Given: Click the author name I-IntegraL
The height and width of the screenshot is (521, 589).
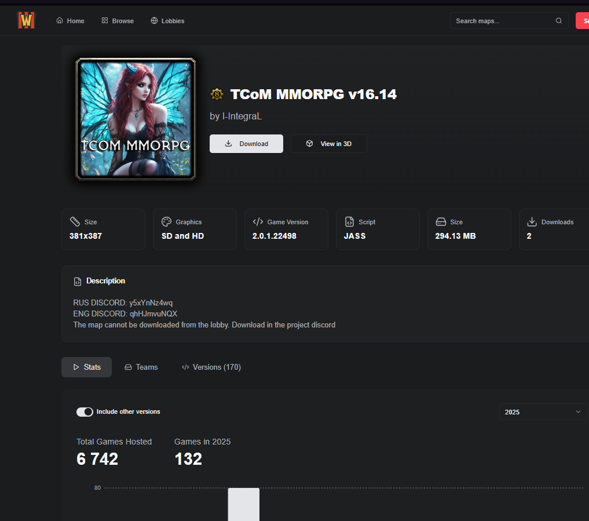Looking at the screenshot, I should click(242, 116).
